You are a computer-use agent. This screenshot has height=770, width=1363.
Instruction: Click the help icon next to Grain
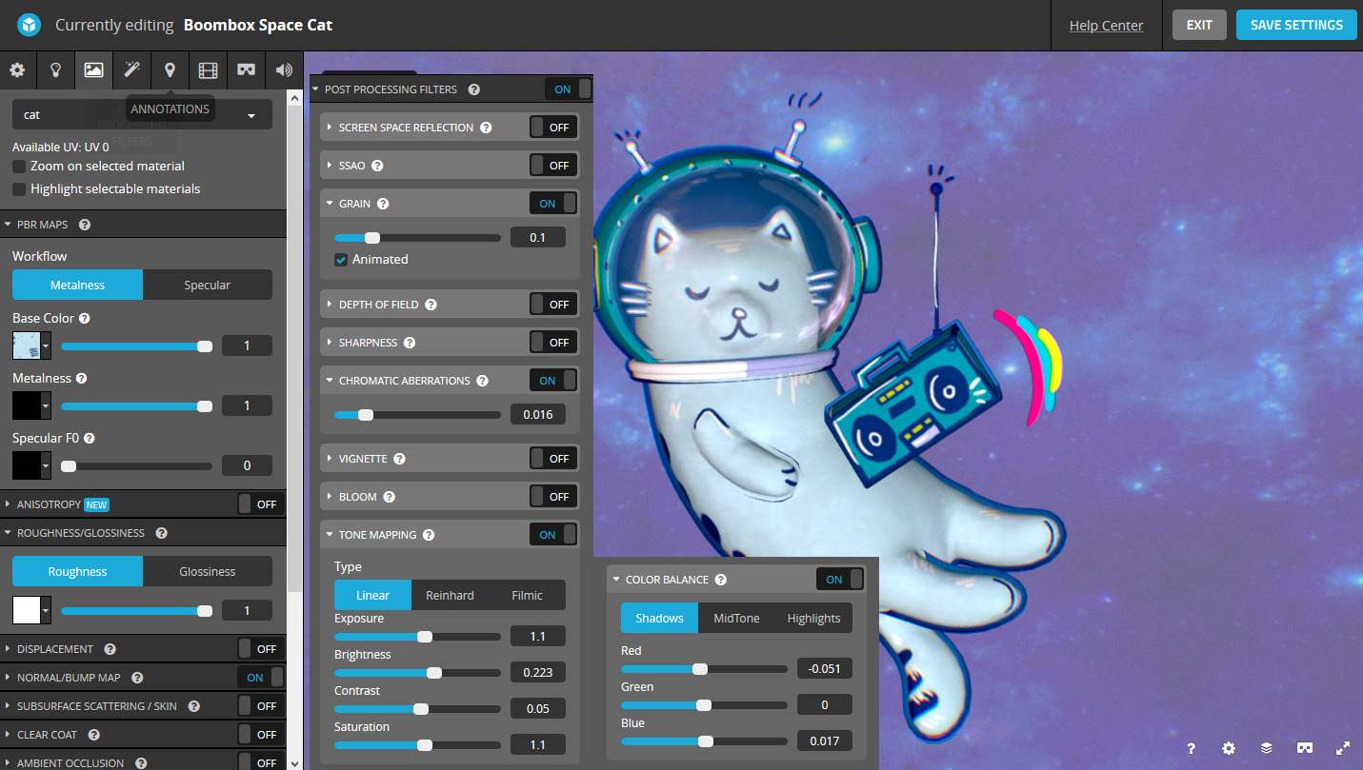[x=383, y=204]
